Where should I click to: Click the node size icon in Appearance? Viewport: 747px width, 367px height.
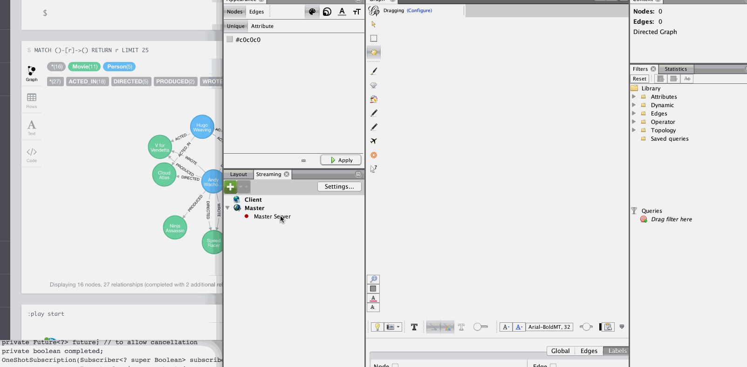pos(327,12)
